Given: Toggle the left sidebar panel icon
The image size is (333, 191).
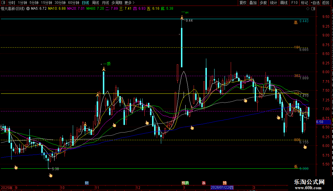Looking at the screenshot, I should click(x=3, y=3).
